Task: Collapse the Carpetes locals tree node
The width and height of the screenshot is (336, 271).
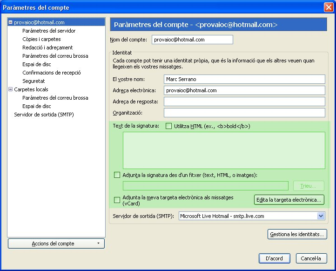Action: point(11,89)
